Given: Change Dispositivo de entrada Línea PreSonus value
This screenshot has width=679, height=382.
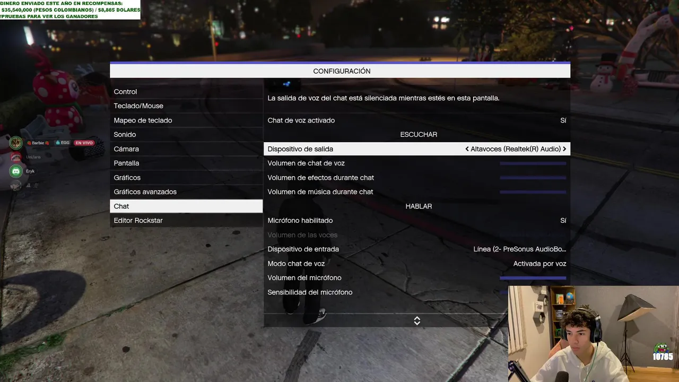Looking at the screenshot, I should (520, 249).
